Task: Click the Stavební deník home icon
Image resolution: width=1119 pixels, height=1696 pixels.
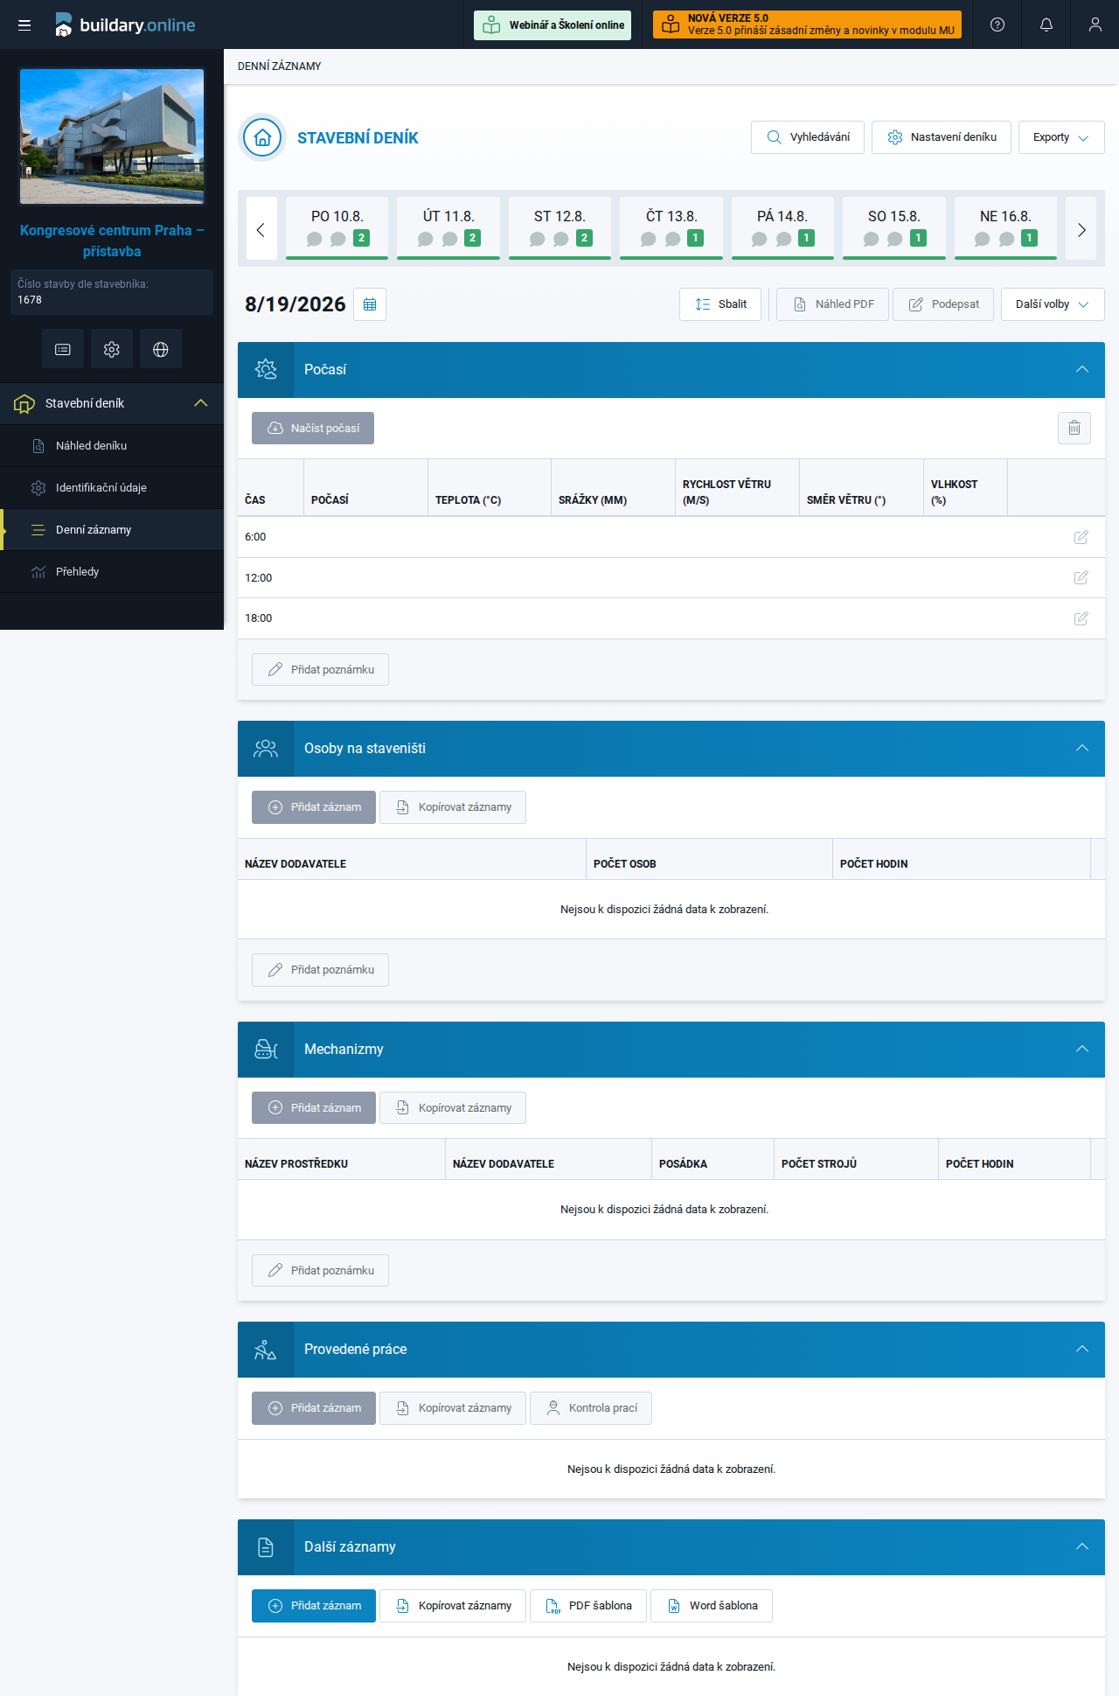Action: tap(262, 137)
